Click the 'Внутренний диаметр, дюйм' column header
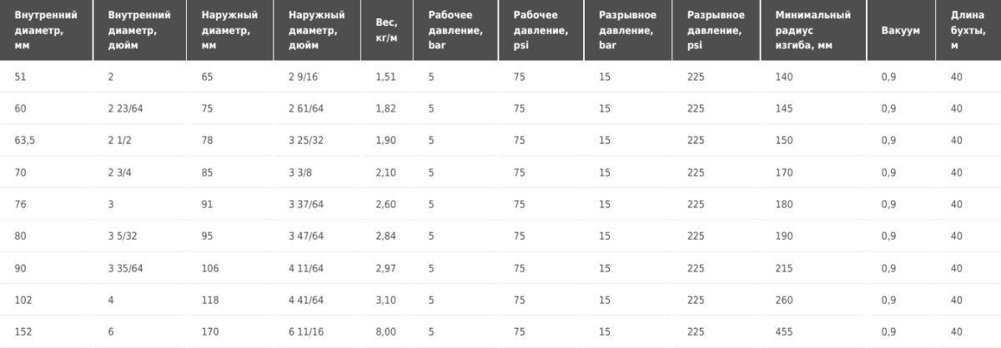 pyautogui.click(x=140, y=30)
